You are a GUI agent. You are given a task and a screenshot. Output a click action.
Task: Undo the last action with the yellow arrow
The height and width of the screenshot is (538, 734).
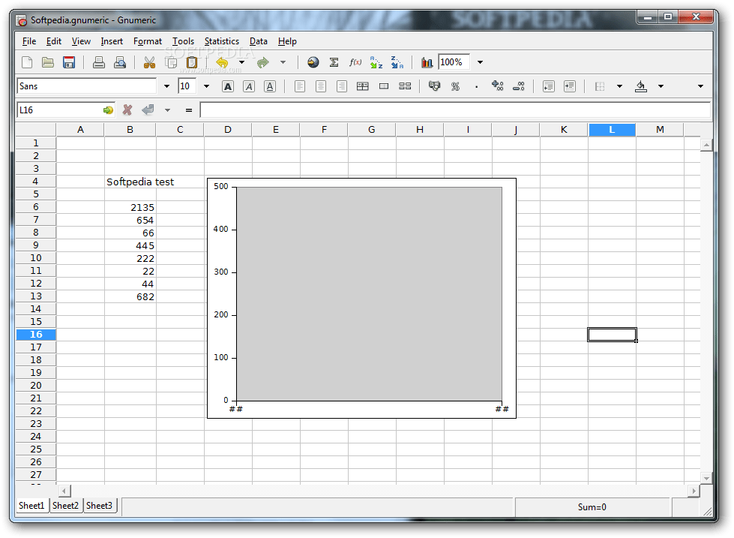(x=222, y=62)
